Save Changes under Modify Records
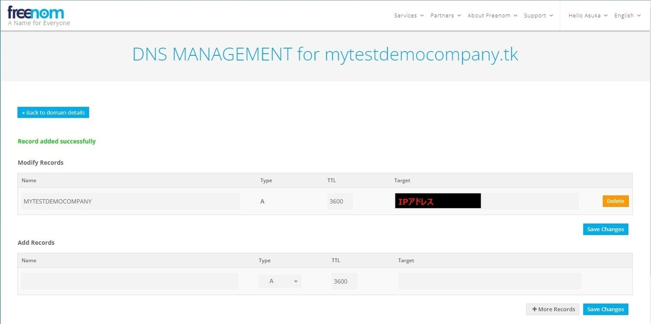Screen dimensions: 651x324 tap(605, 229)
